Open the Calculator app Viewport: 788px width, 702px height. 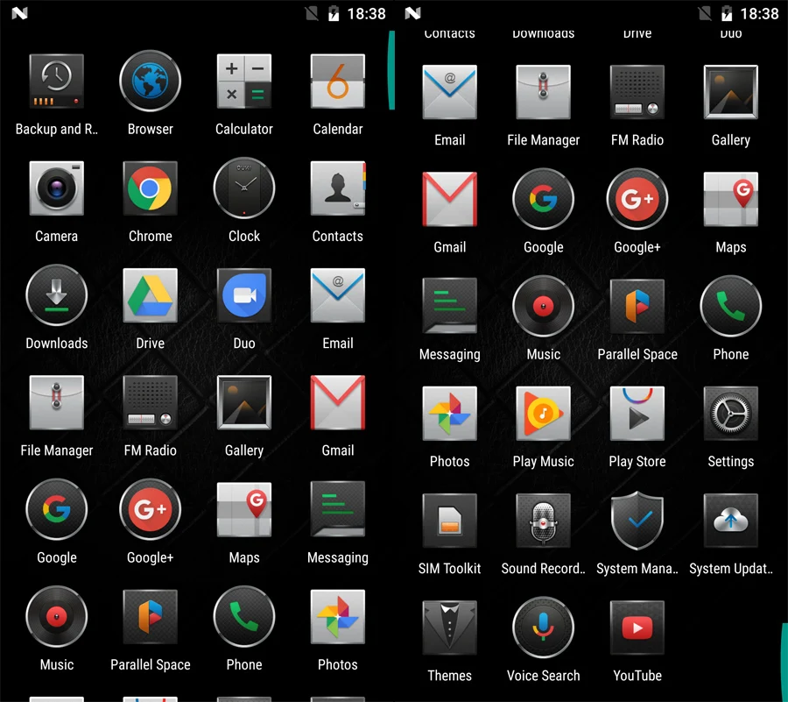pyautogui.click(x=243, y=81)
